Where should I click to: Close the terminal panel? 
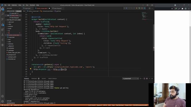coord(152,78)
